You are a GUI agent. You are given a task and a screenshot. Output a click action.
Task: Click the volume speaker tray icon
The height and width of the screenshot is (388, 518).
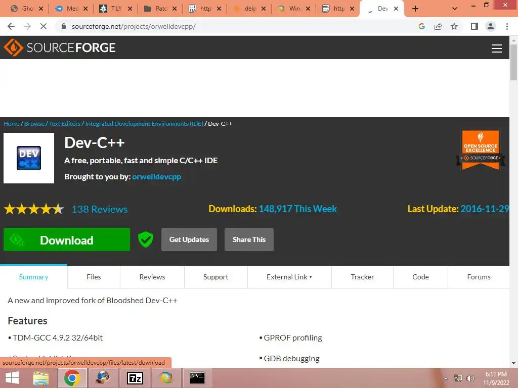(x=470, y=378)
